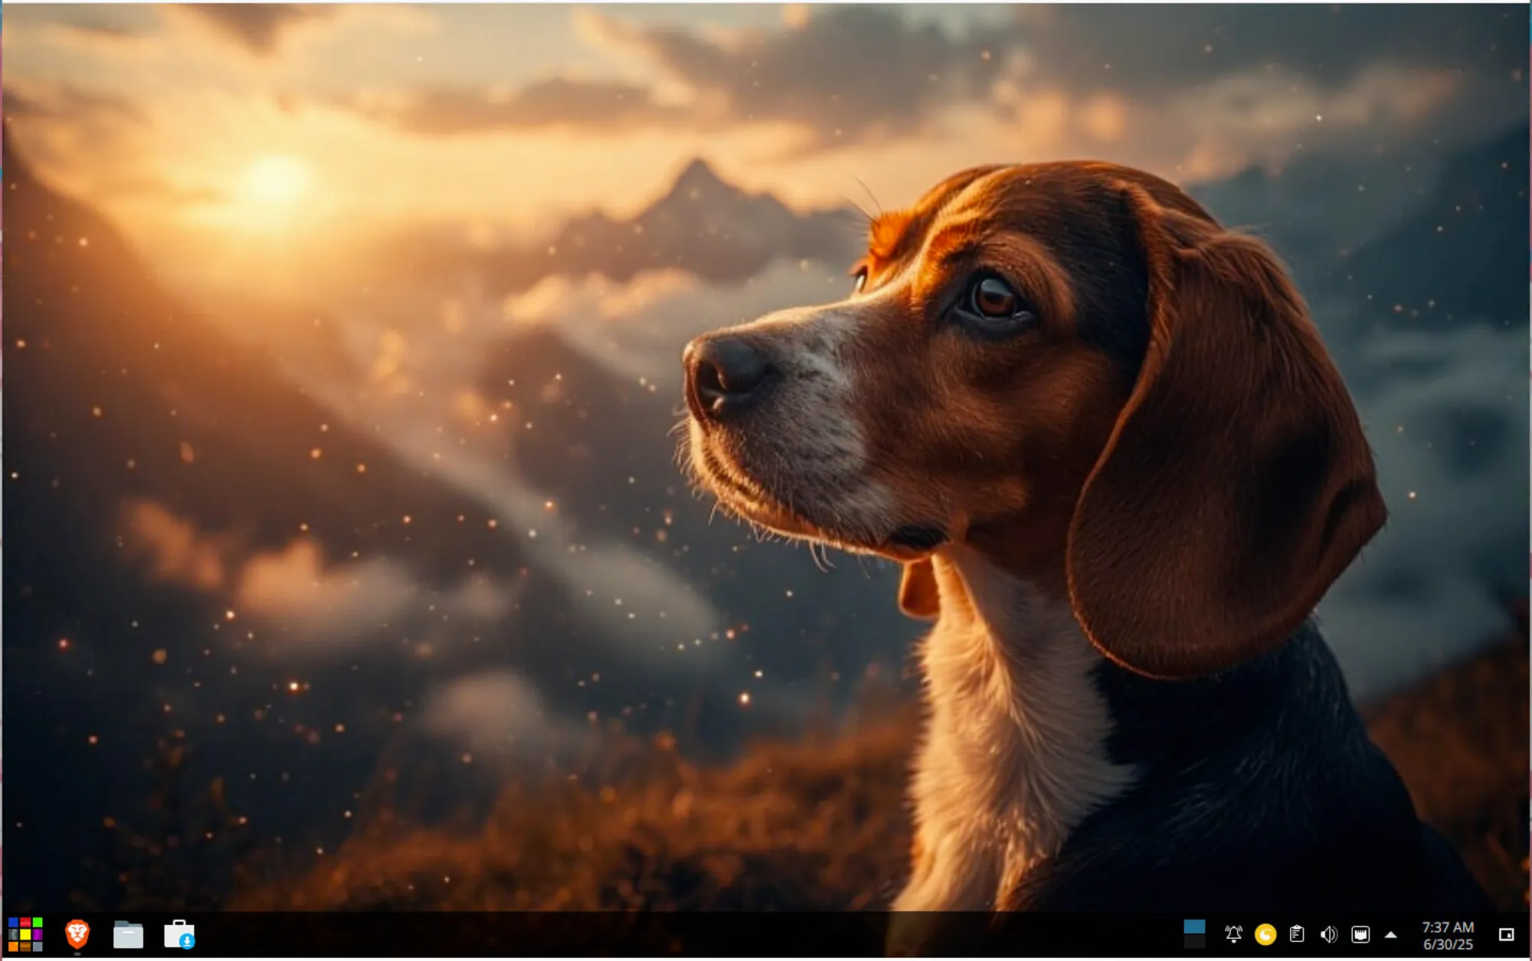Switch to the bottom dark virtual desktop

point(1194,942)
